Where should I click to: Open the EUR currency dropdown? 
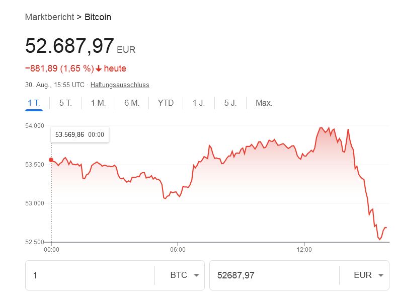[x=369, y=275]
